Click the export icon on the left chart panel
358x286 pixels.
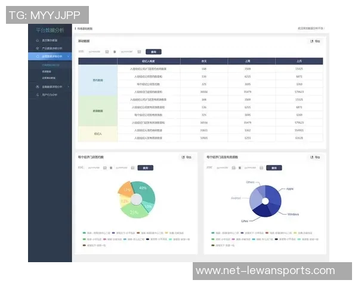click(183, 157)
